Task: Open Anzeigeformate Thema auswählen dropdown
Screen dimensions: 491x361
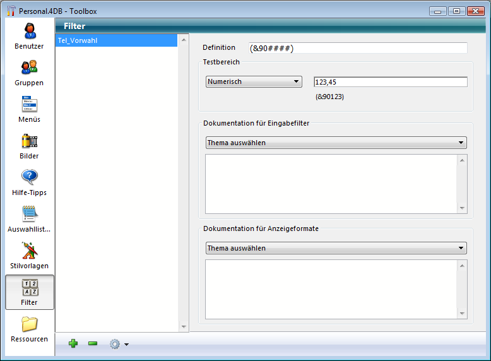Action: pos(336,248)
